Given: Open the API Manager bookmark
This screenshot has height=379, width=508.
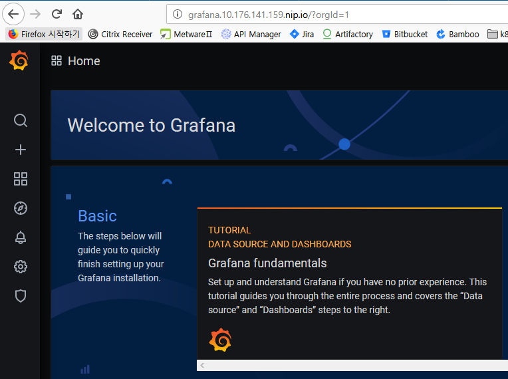Looking at the screenshot, I should coord(251,34).
